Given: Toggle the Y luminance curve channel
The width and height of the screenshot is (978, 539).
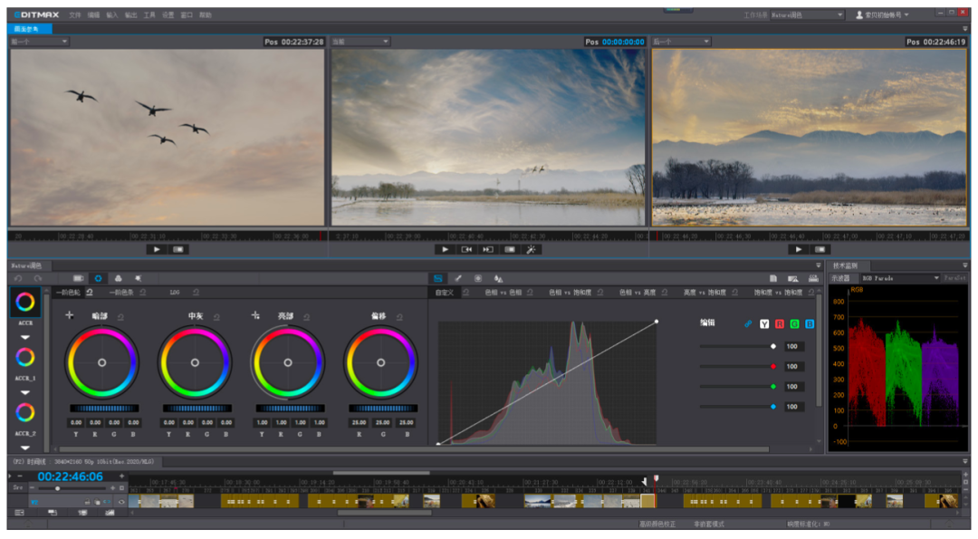Looking at the screenshot, I should 764,323.
